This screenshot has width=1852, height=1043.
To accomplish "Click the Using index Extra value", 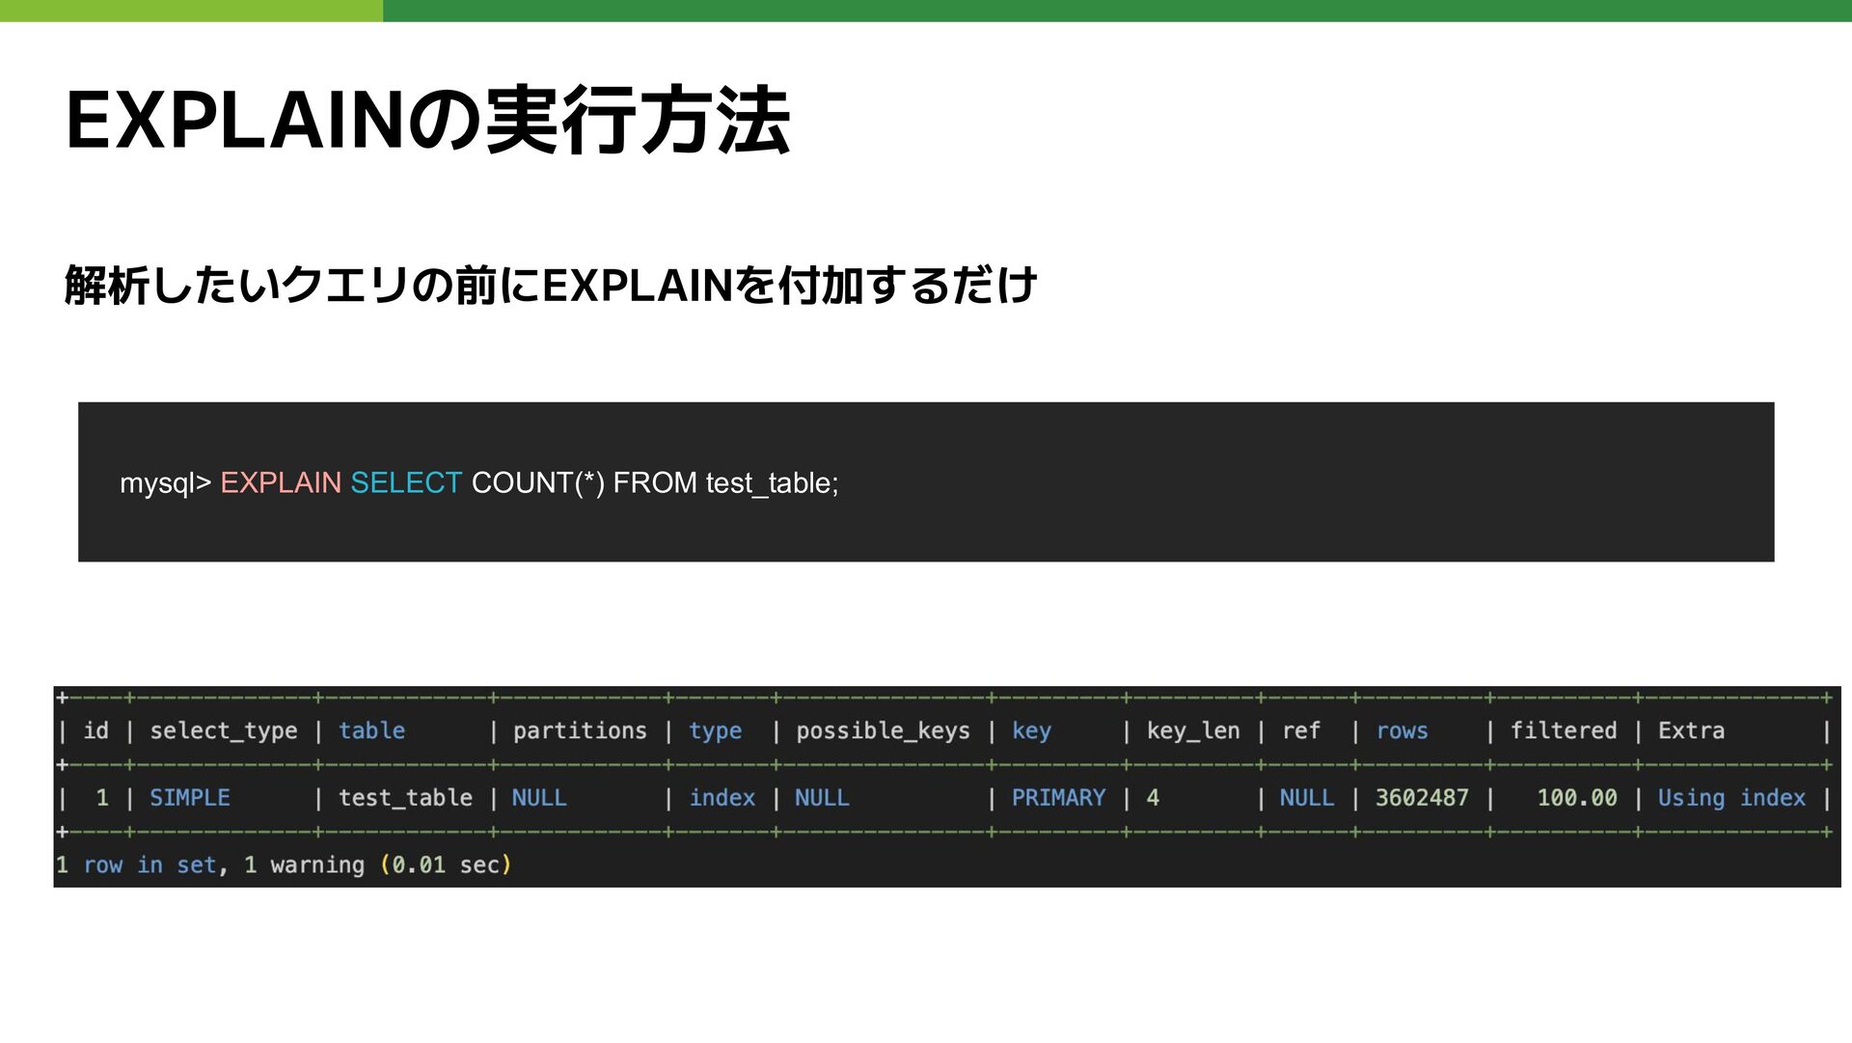I will 1731,798.
